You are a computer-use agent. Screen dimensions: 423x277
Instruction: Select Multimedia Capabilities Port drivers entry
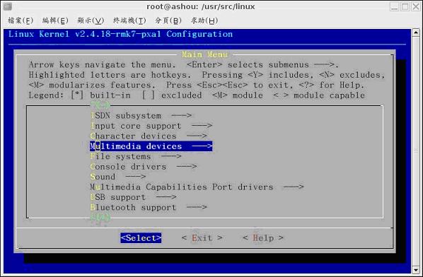click(x=197, y=187)
